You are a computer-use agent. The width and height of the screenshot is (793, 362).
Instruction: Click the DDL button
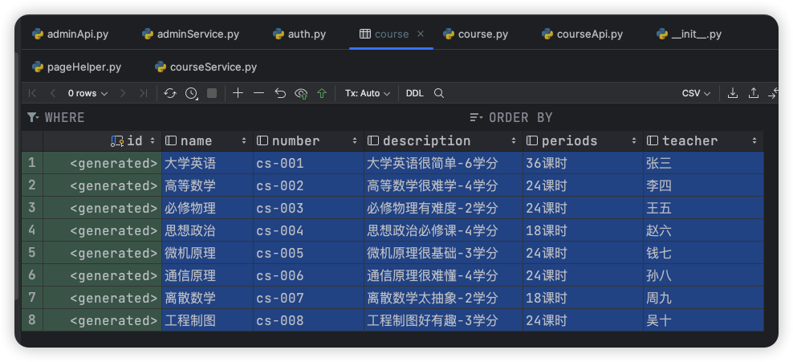pyautogui.click(x=415, y=93)
